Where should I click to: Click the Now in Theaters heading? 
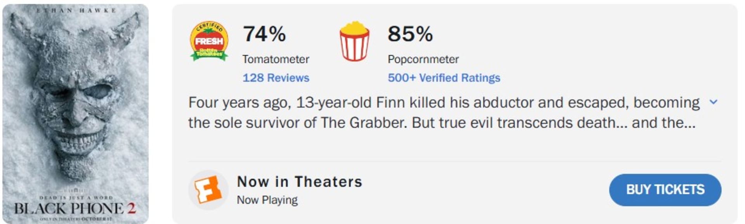click(300, 181)
